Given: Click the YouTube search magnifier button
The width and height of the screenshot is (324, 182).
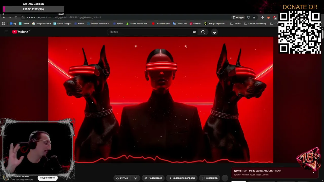Looking at the screenshot, I should [203, 32].
